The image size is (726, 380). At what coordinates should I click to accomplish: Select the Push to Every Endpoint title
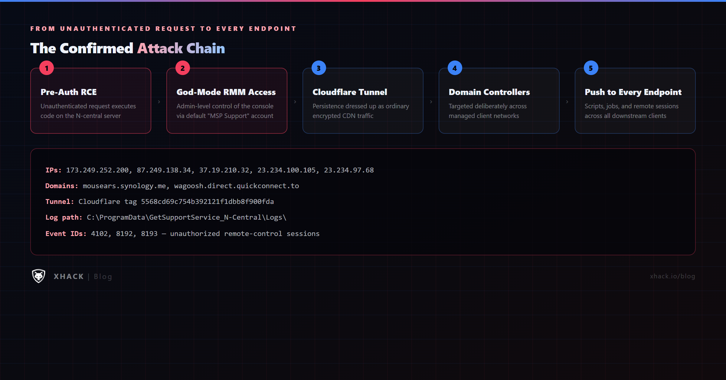pyautogui.click(x=633, y=92)
